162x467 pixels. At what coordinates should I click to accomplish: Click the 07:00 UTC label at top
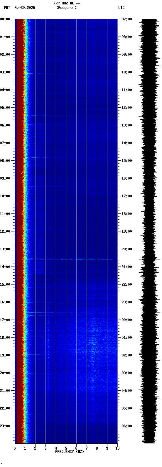click(x=126, y=19)
